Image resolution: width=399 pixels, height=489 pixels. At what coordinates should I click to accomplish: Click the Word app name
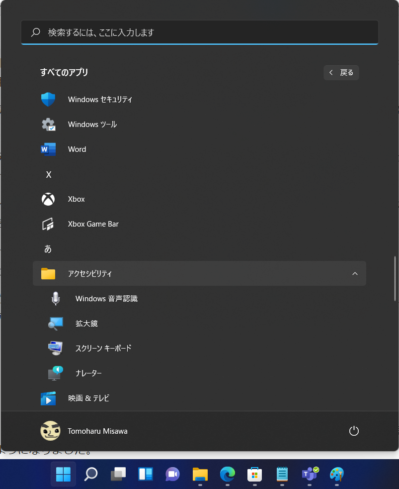pyautogui.click(x=77, y=149)
